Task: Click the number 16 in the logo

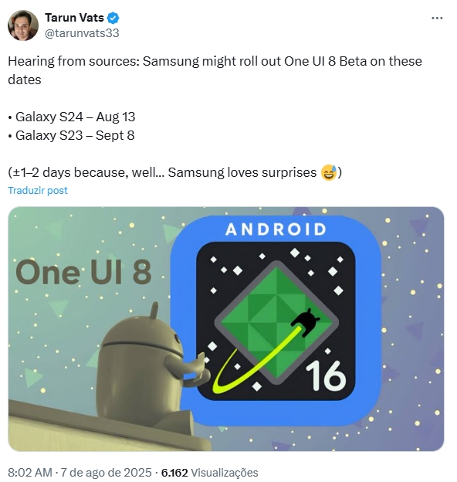Action: [326, 375]
